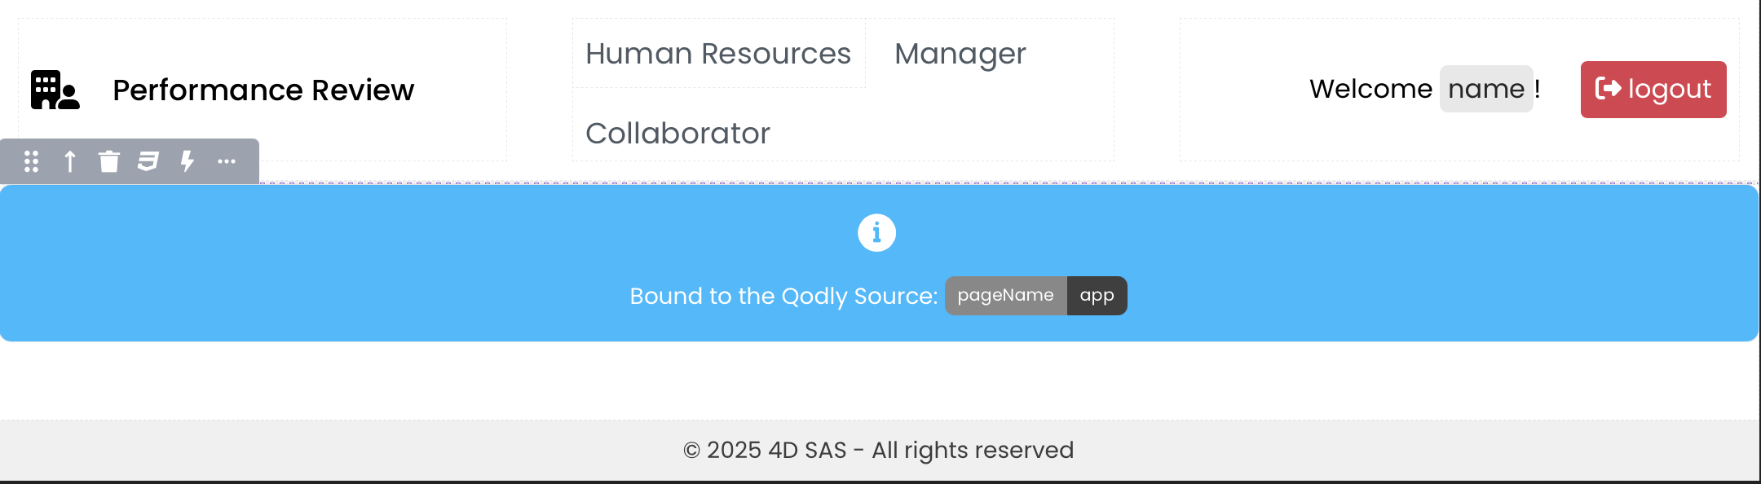Click the exclamation mark after name
1761x484 pixels.
1538,89
